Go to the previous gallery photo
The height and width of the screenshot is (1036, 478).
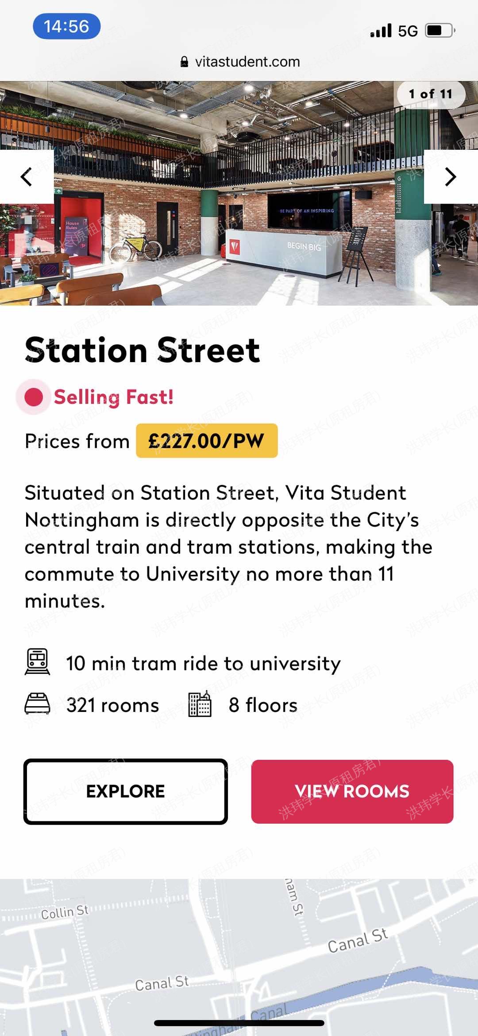point(27,177)
